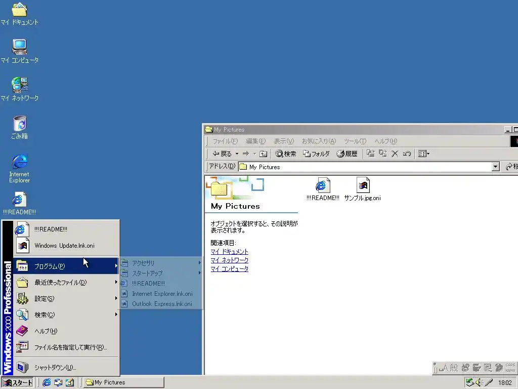Click the address field showing My Pictures
This screenshot has height=389, width=518.
[x=365, y=167]
